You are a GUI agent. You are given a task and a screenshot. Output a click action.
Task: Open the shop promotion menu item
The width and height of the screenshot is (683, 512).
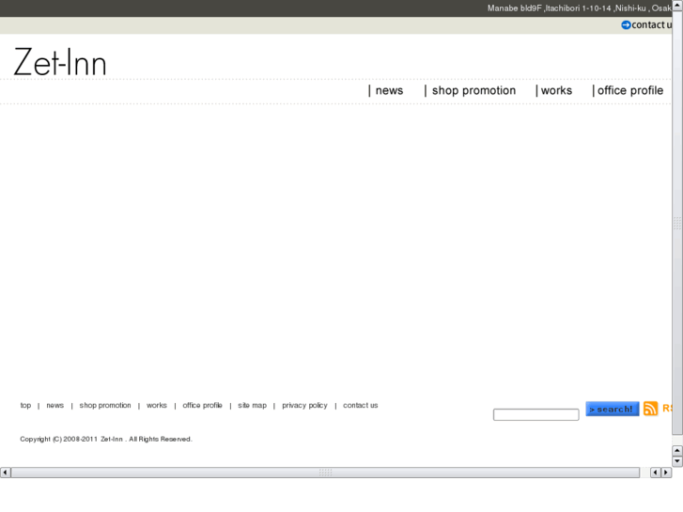(473, 90)
